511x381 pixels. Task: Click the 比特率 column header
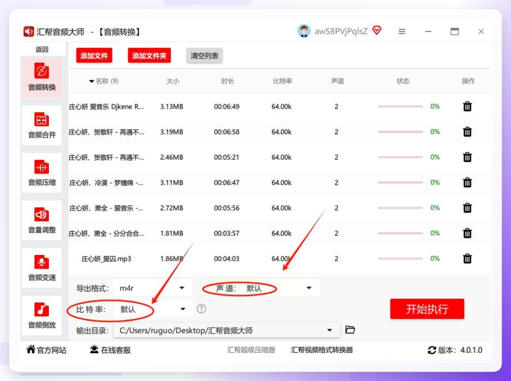(283, 81)
